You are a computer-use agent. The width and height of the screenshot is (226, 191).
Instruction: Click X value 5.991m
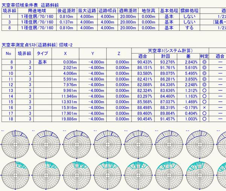click(70, 79)
